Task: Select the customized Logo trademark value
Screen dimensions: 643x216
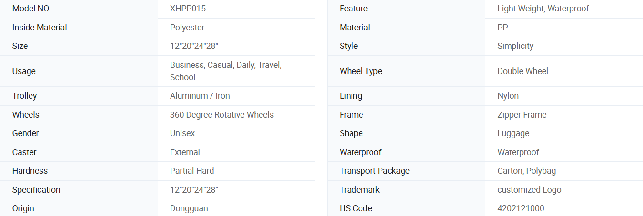Action: pyautogui.click(x=529, y=190)
